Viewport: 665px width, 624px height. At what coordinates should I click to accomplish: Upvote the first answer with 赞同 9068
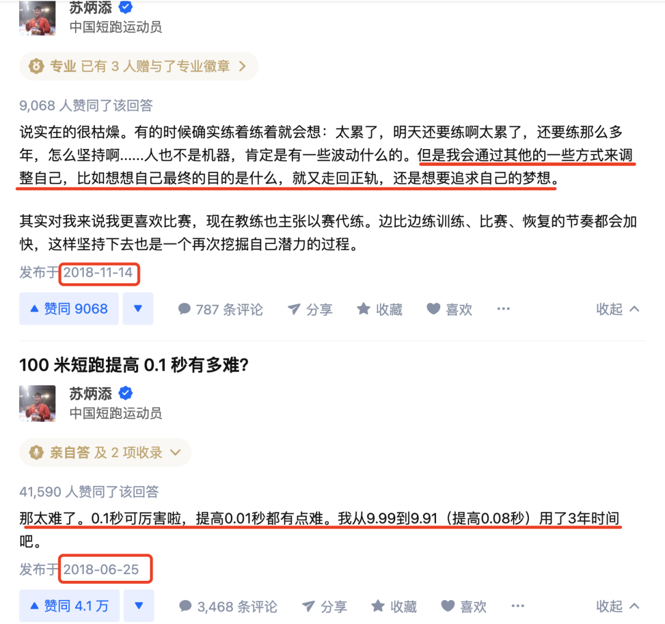69,309
